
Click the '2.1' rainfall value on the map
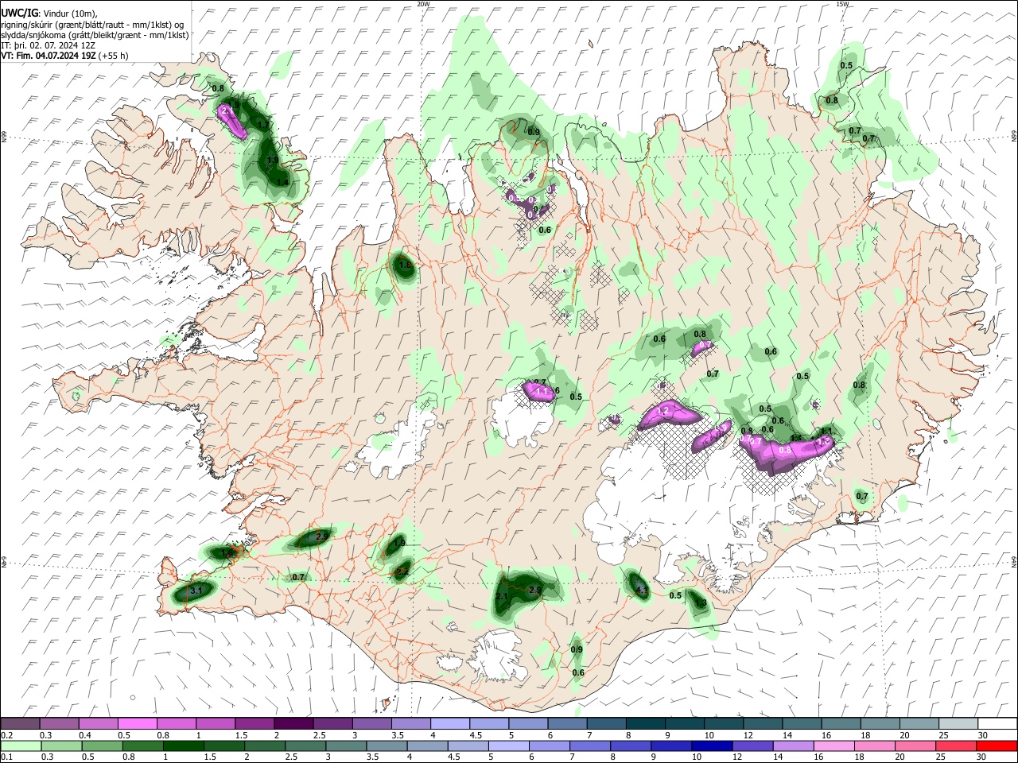click(x=502, y=597)
